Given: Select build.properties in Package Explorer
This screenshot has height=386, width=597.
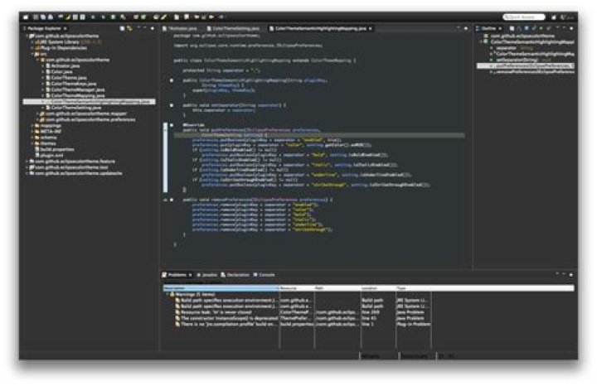Looking at the screenshot, I should pyautogui.click(x=56, y=149).
